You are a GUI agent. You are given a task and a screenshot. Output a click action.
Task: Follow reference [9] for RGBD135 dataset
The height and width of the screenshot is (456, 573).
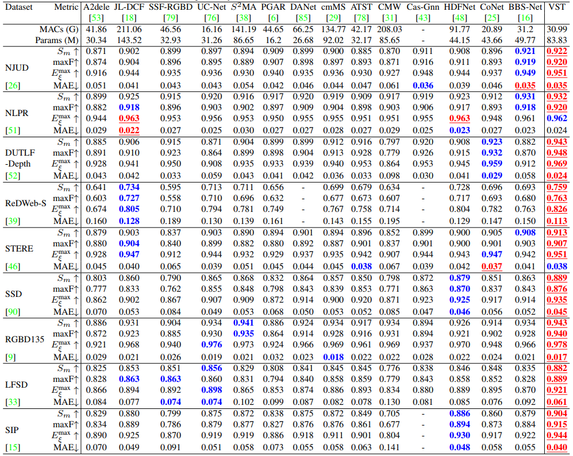point(10,357)
